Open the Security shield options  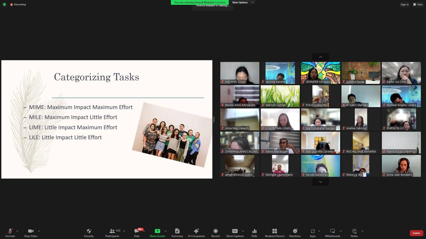pos(89,233)
